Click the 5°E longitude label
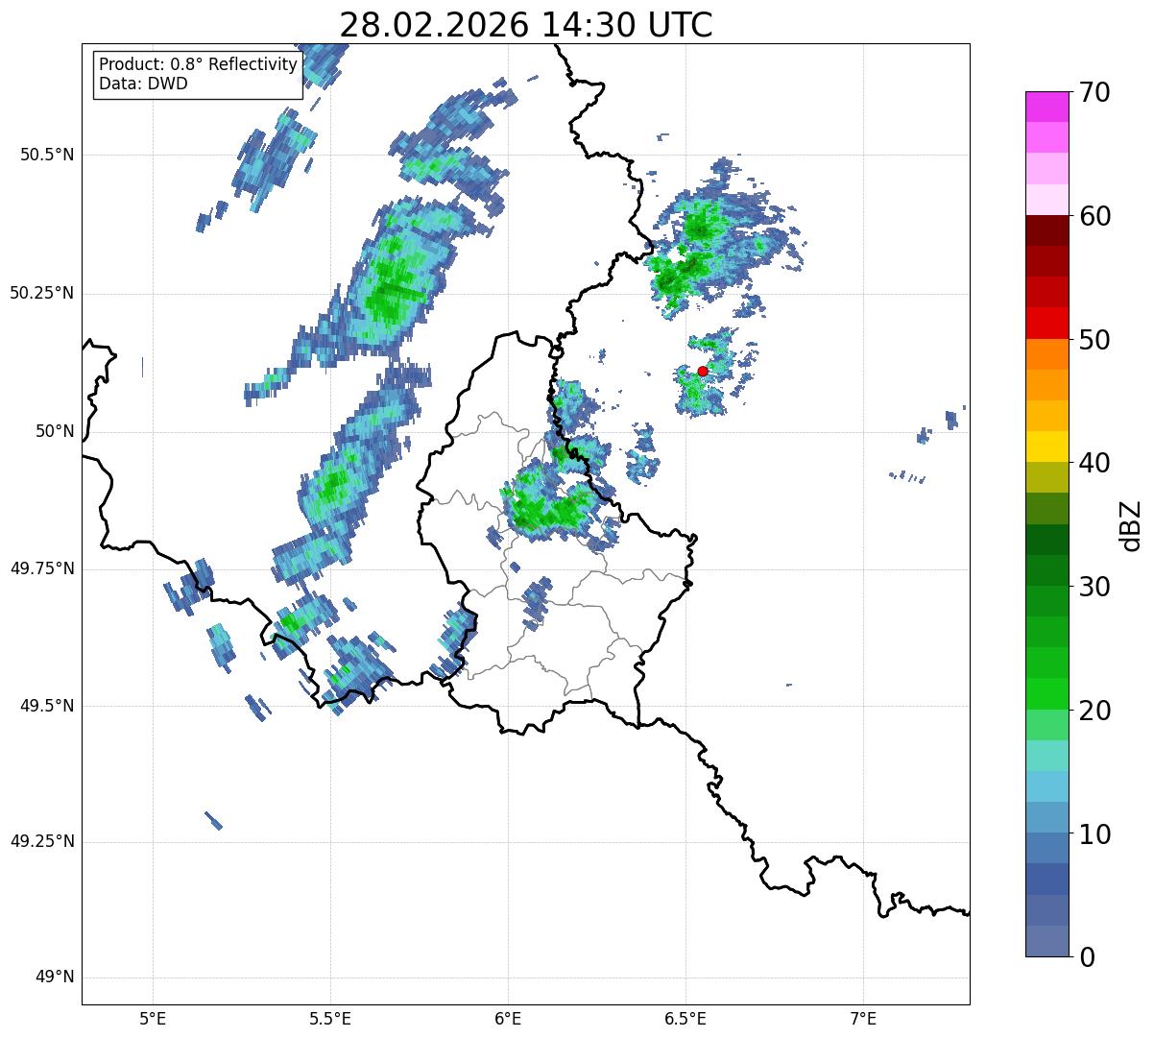This screenshot has width=1154, height=1038. pyautogui.click(x=153, y=1018)
